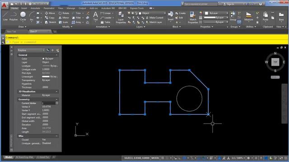Select the Leader tool
The width and height of the screenshot is (289, 162).
click(106, 18)
